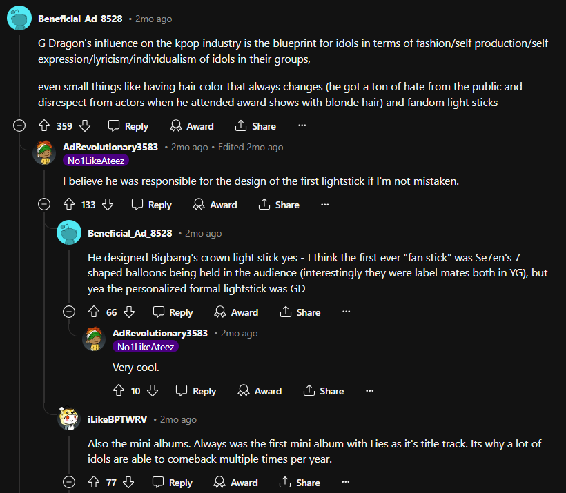This screenshot has height=493, width=566.
Task: Collapse the 133-point AdRevolutionary3583 thread
Action: 44,205
